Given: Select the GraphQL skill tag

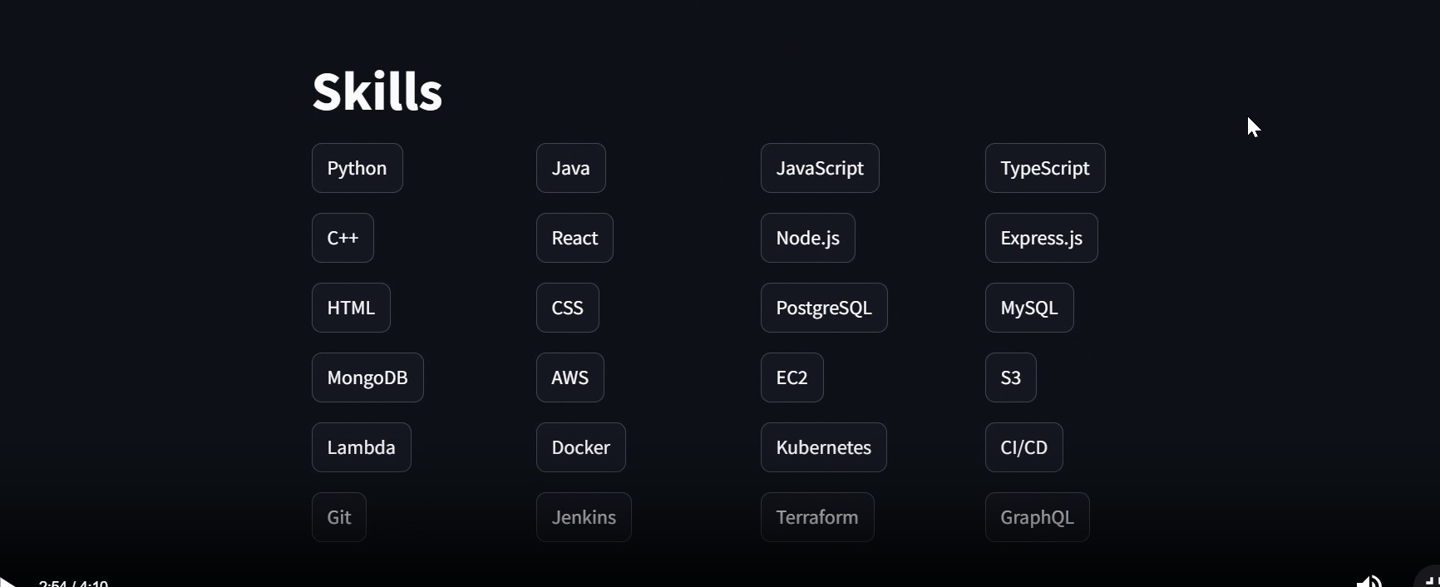Looking at the screenshot, I should (x=1037, y=517).
